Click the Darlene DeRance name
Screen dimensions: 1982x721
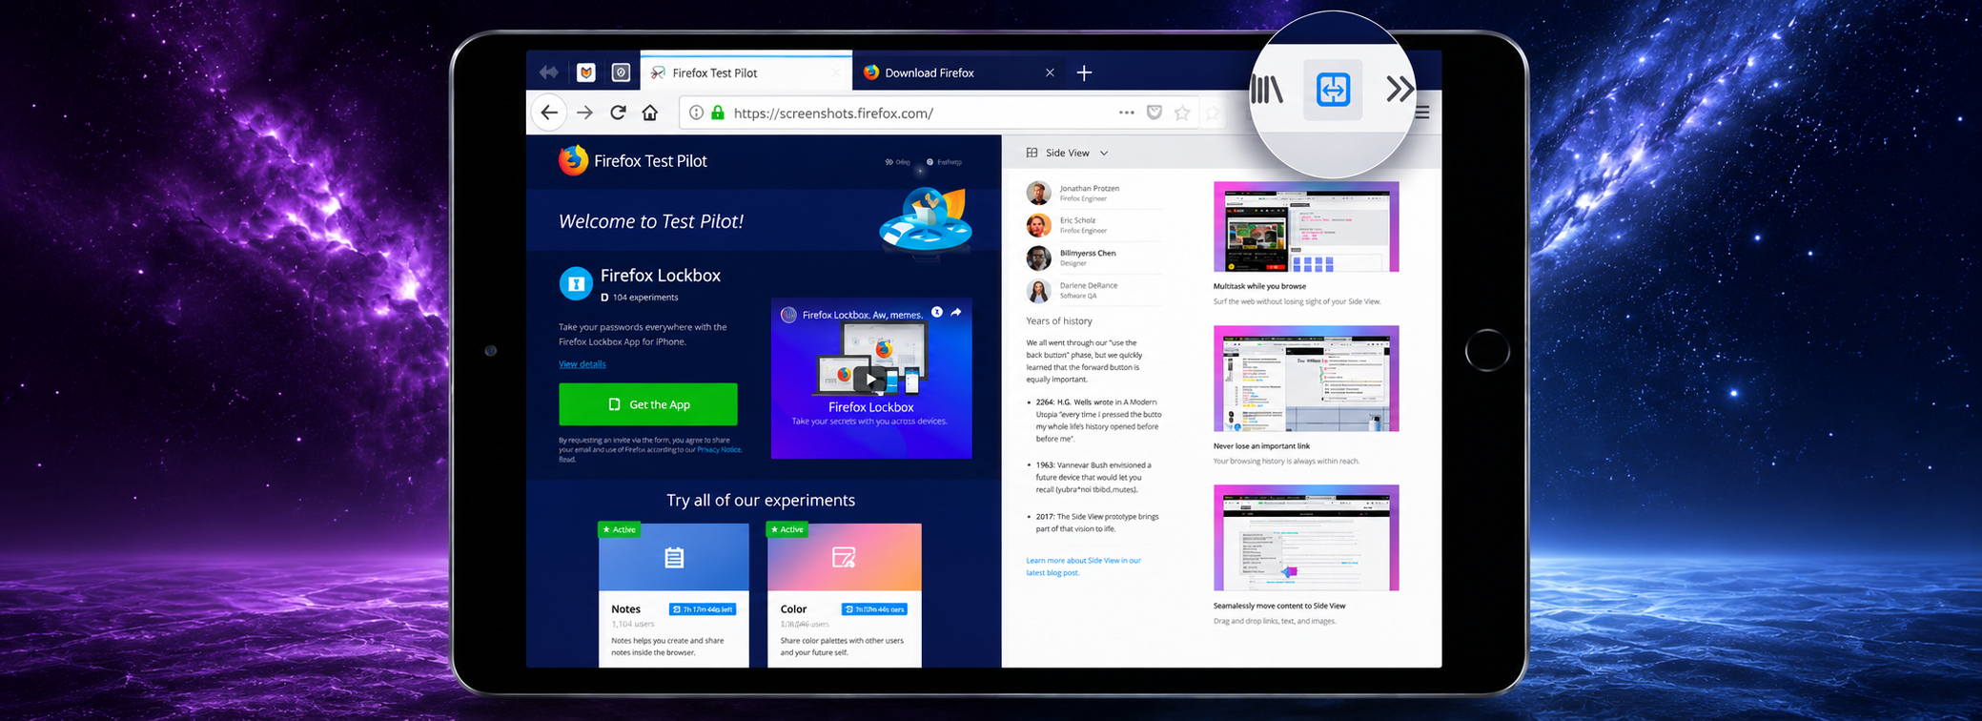[x=1089, y=285]
